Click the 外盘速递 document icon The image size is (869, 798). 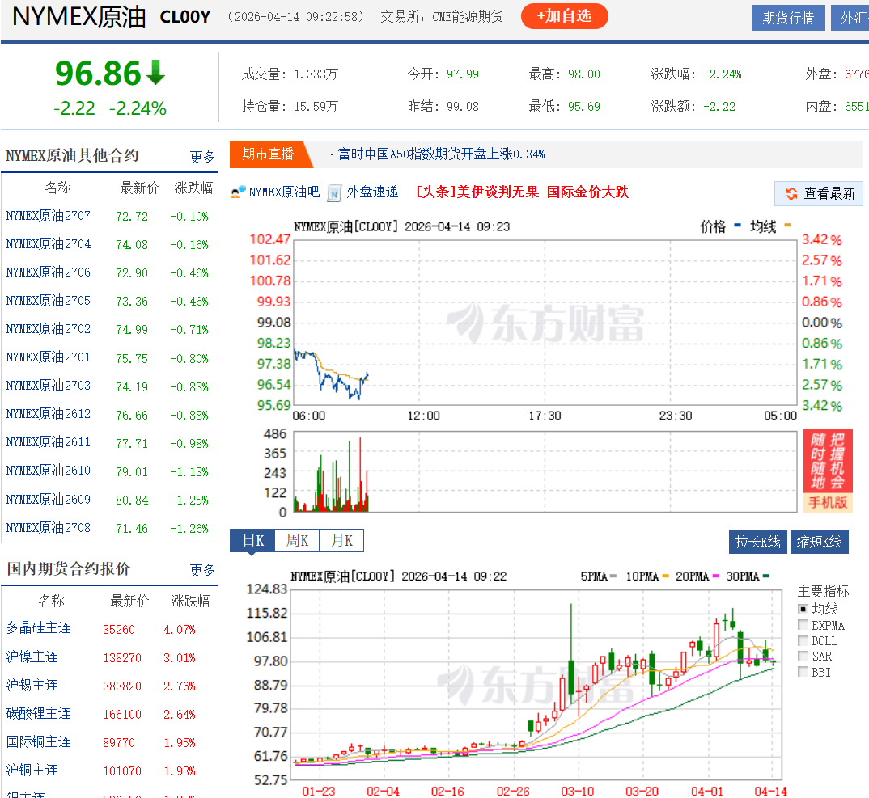(x=334, y=192)
